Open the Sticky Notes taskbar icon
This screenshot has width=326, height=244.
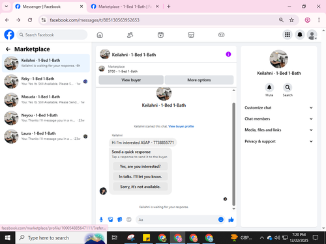146,238
